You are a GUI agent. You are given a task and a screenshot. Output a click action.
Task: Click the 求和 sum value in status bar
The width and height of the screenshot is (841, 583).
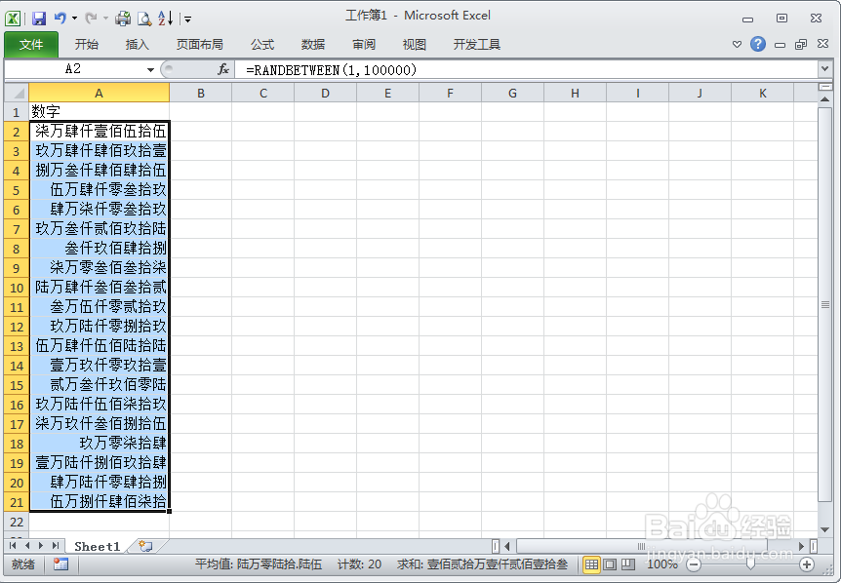tap(483, 564)
